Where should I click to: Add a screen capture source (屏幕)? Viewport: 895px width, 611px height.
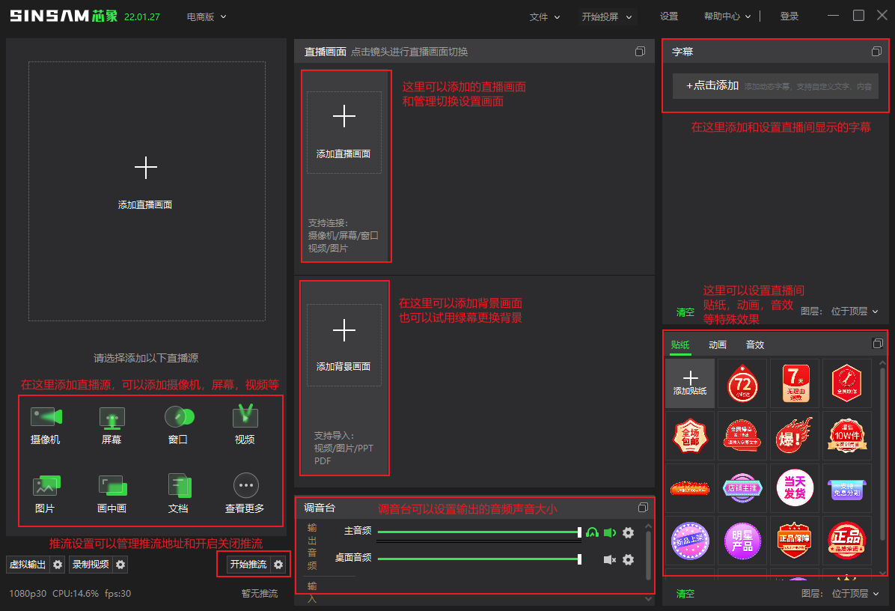pyautogui.click(x=112, y=425)
